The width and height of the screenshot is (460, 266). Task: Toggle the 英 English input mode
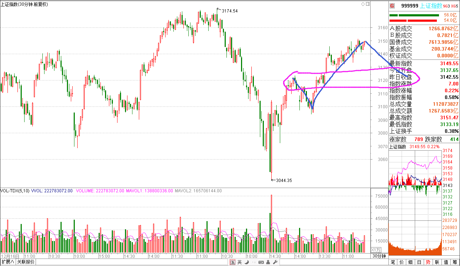239,262
